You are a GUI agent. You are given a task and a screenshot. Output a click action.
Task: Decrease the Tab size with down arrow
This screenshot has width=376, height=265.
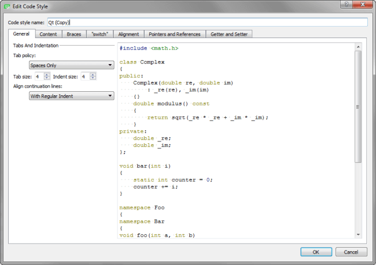(x=47, y=79)
